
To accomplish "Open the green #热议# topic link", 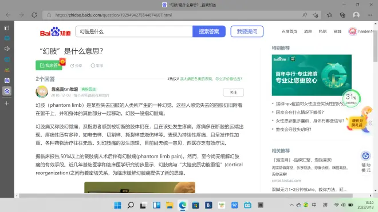I will 211,79.
